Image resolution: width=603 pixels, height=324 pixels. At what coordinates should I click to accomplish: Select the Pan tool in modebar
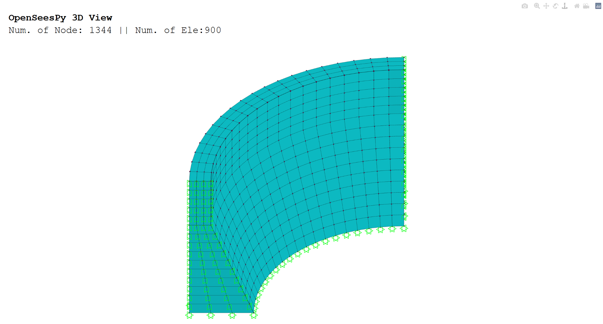546,6
